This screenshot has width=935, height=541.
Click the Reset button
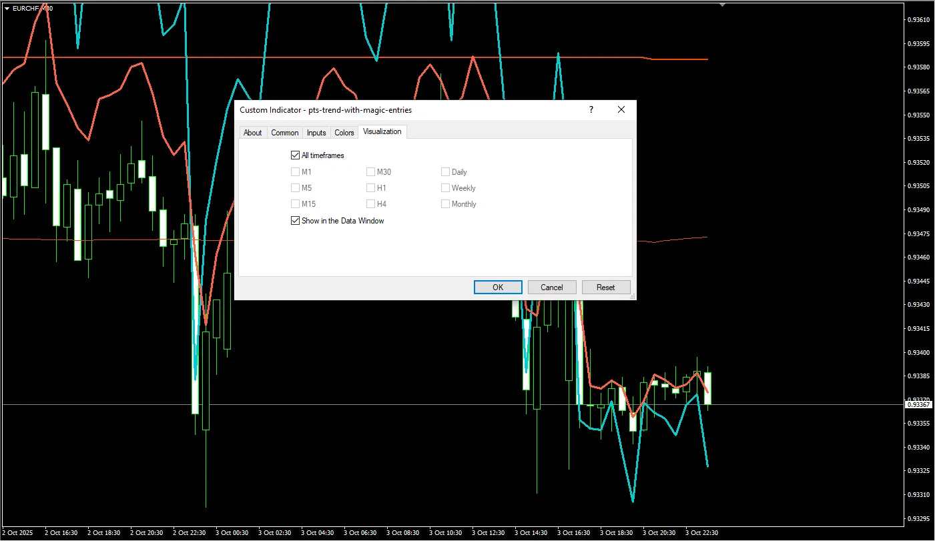click(606, 288)
